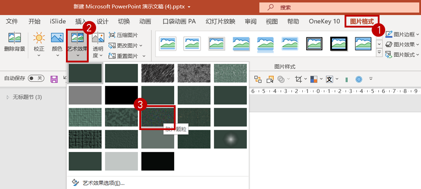421x189 pixels.
Task: Click the purple save floppy disk icon
Action: [54, 79]
